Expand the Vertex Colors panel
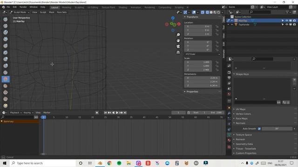The height and width of the screenshot is (167, 298). pos(243,114)
